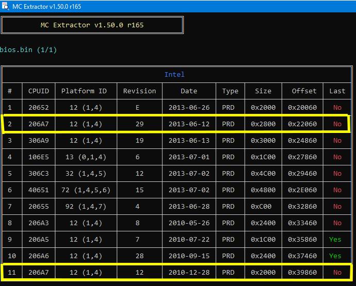Screen dimensions: 356x286
Task: Click date '2013-06-13'
Action: pos(189,141)
